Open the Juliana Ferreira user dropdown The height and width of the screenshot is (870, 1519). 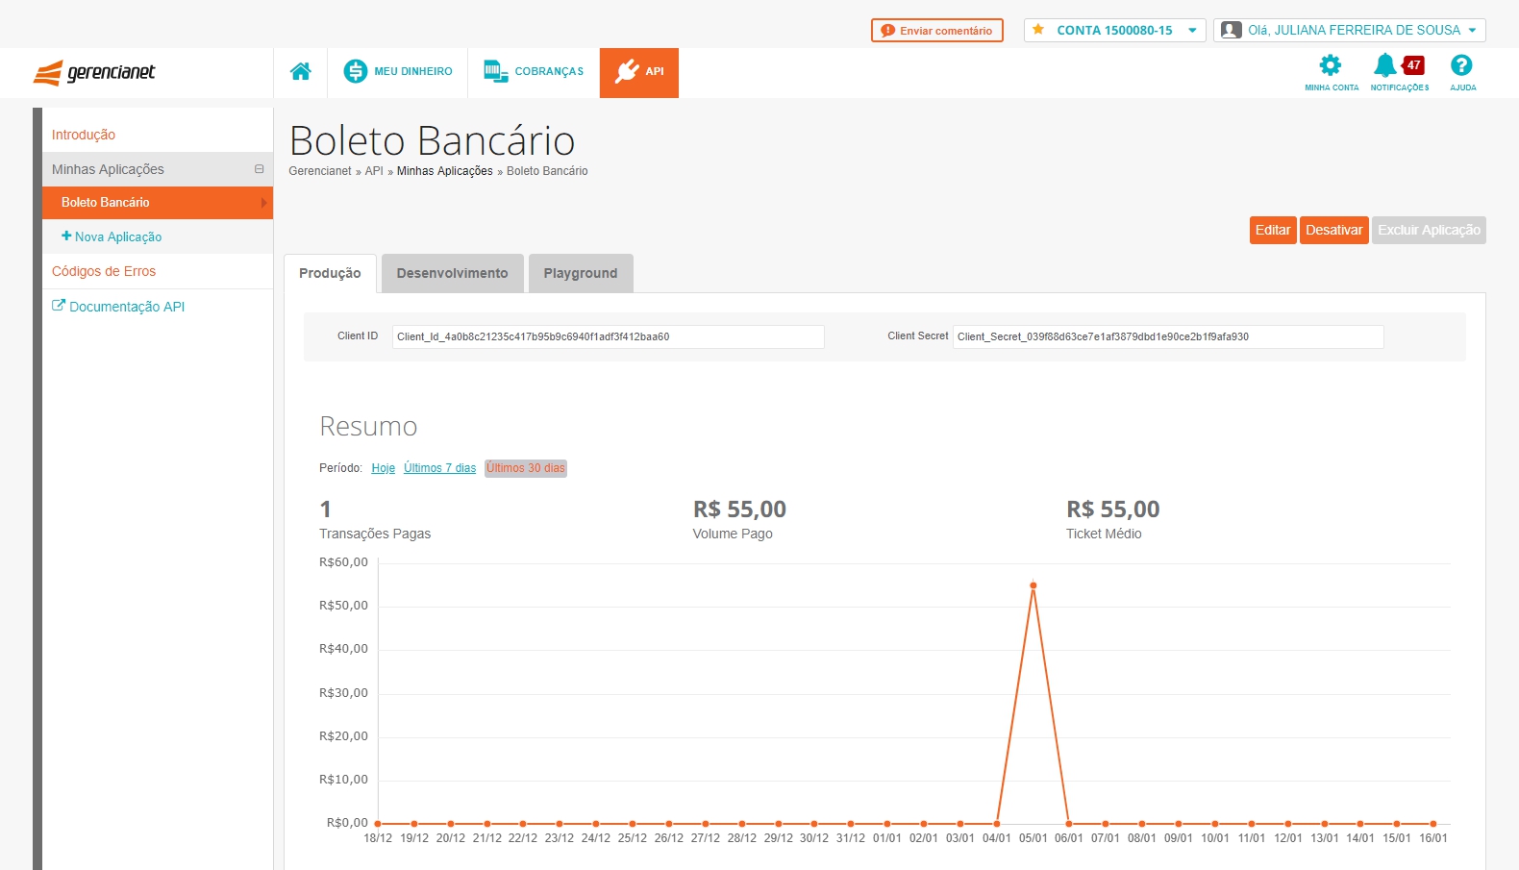click(x=1350, y=31)
